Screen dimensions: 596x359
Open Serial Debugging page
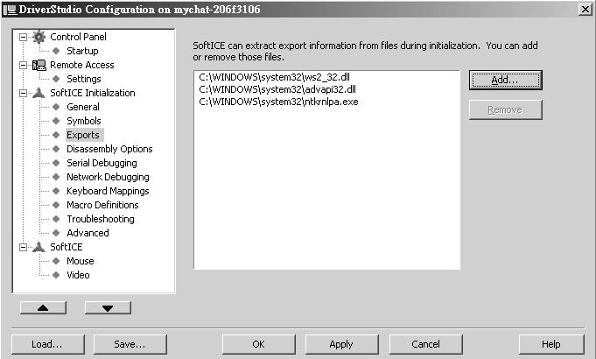point(102,163)
